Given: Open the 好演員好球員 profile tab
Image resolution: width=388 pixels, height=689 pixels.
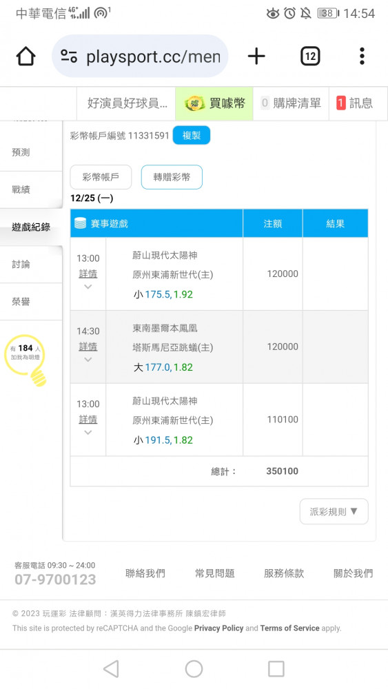Looking at the screenshot, I should pos(127,103).
